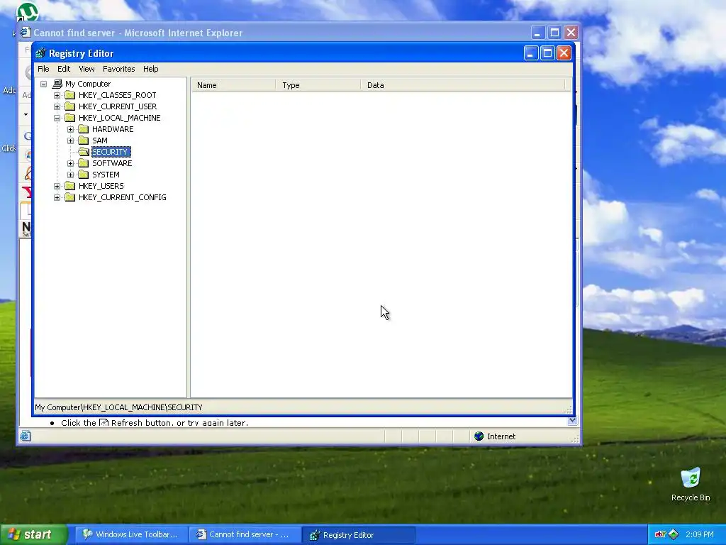Click the Data column header
The image size is (726, 545).
(x=463, y=85)
